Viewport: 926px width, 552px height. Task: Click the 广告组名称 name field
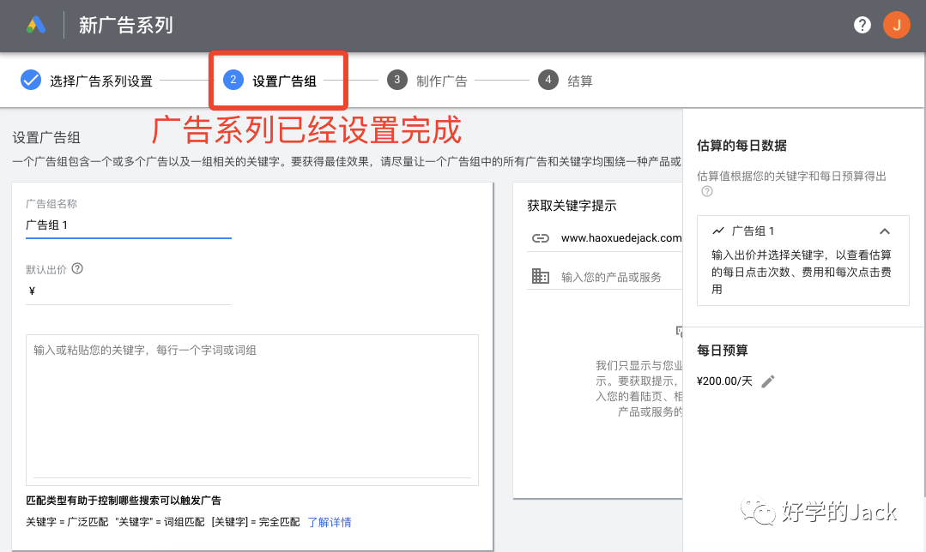(129, 225)
